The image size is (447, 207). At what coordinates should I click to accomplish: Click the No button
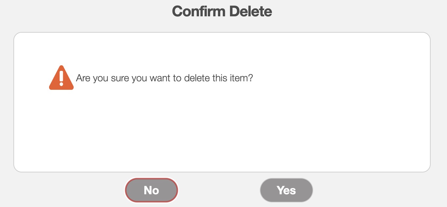(x=152, y=190)
